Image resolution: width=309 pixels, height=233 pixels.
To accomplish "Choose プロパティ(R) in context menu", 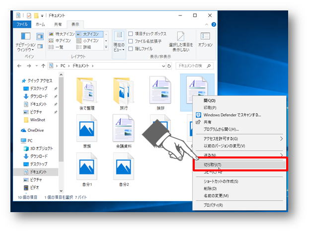I will pos(239,205).
